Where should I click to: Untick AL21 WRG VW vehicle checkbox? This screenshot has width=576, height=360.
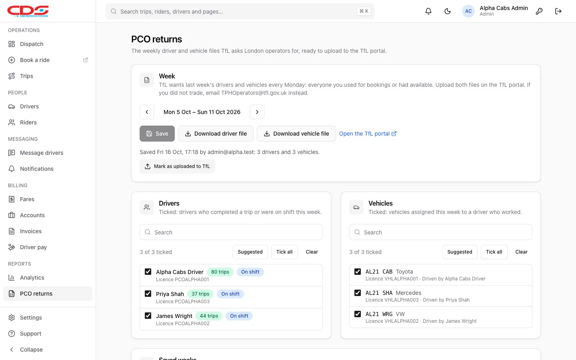coord(358,314)
